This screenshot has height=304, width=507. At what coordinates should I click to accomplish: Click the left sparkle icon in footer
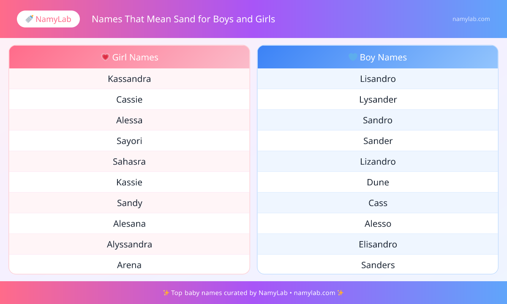[x=166, y=293]
